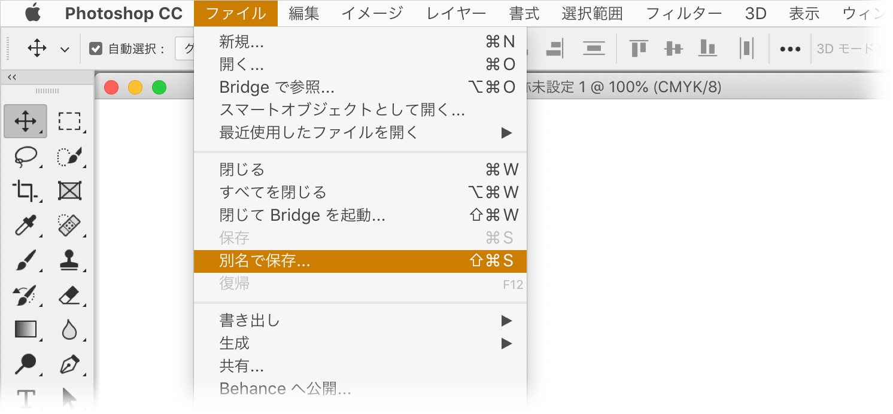
Task: Select the Clone Stamp tool
Action: click(x=69, y=260)
